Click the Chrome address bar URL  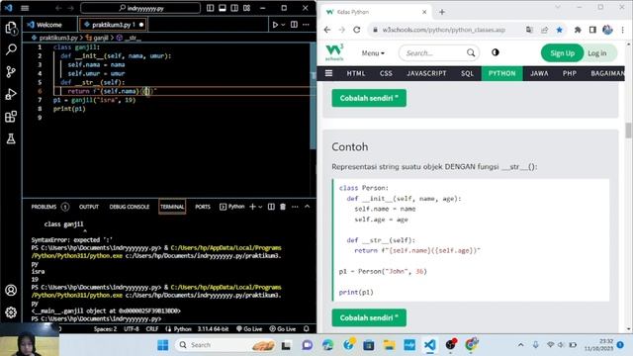click(444, 30)
